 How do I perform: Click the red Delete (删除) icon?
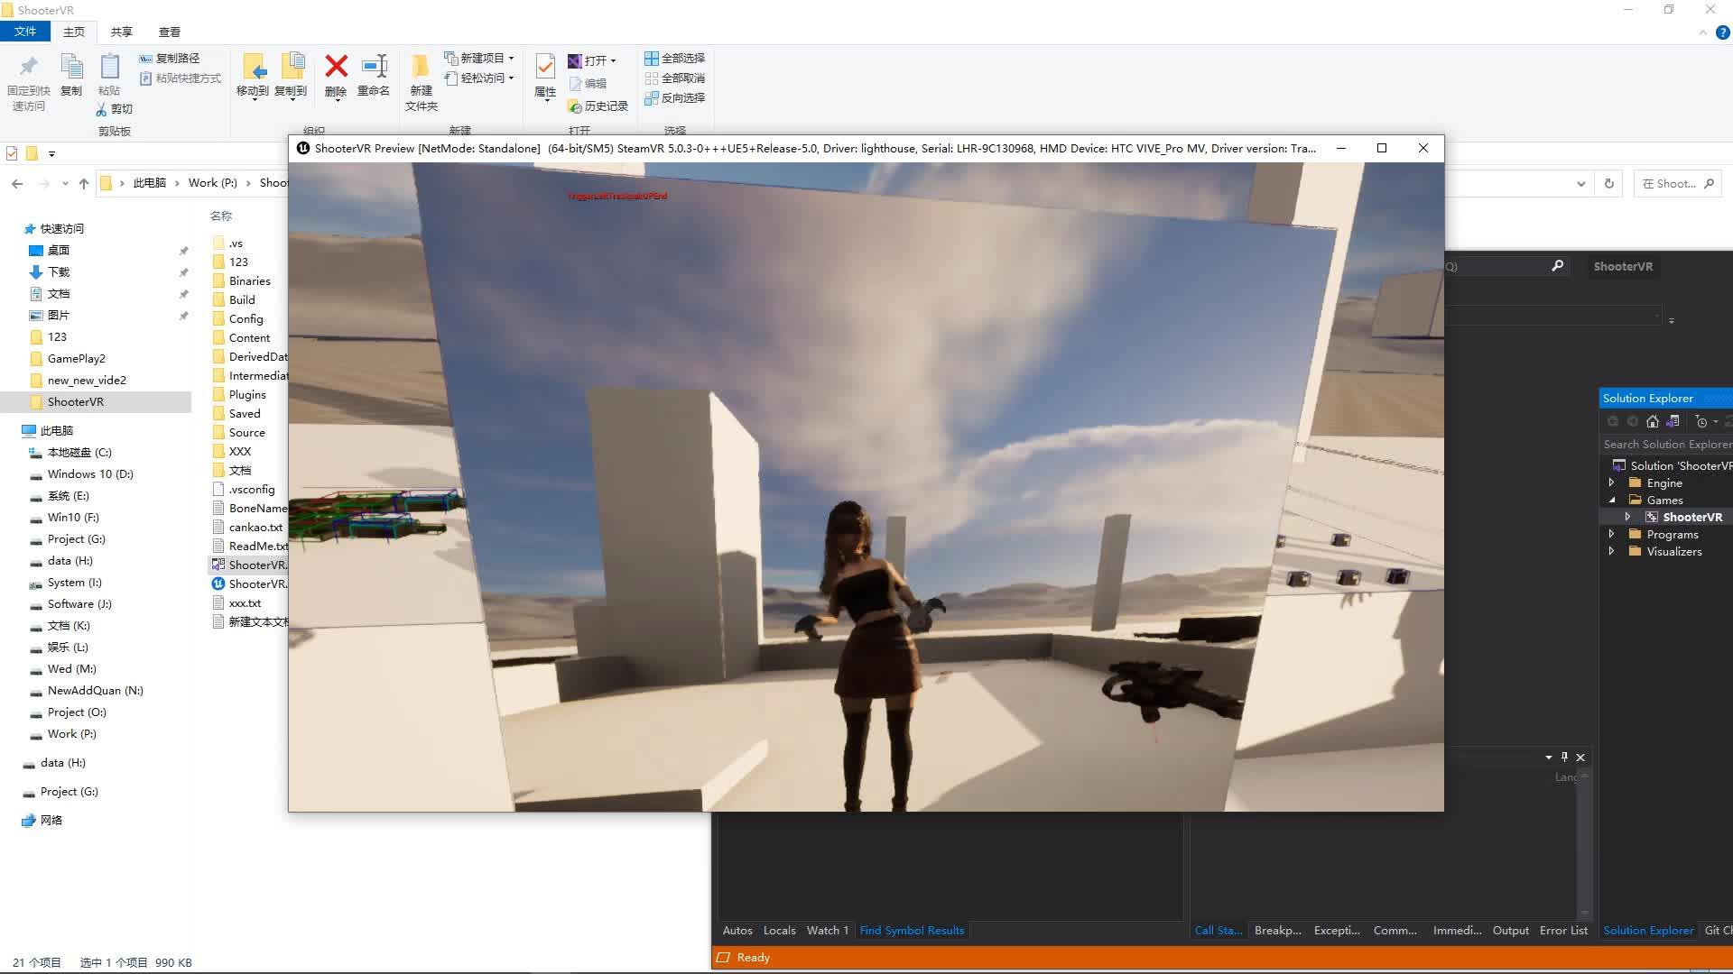coord(336,67)
